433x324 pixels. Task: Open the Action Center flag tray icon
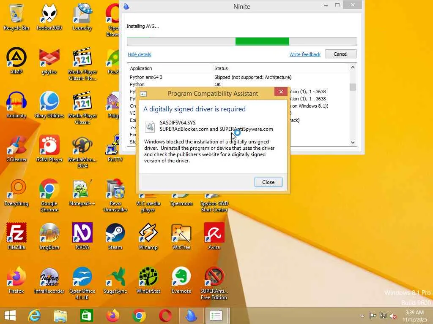(x=373, y=316)
